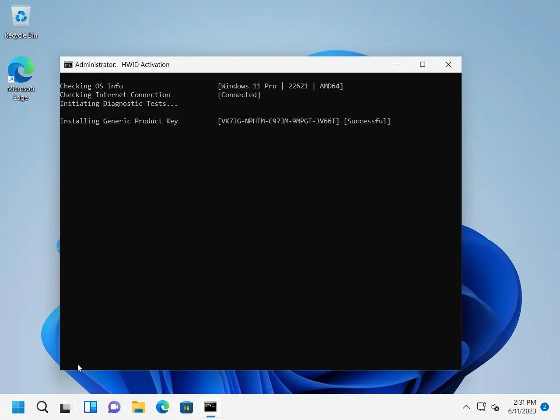Open the Widgets panel from the taskbar
Viewport: 560px width, 420px height.
pyautogui.click(x=91, y=407)
